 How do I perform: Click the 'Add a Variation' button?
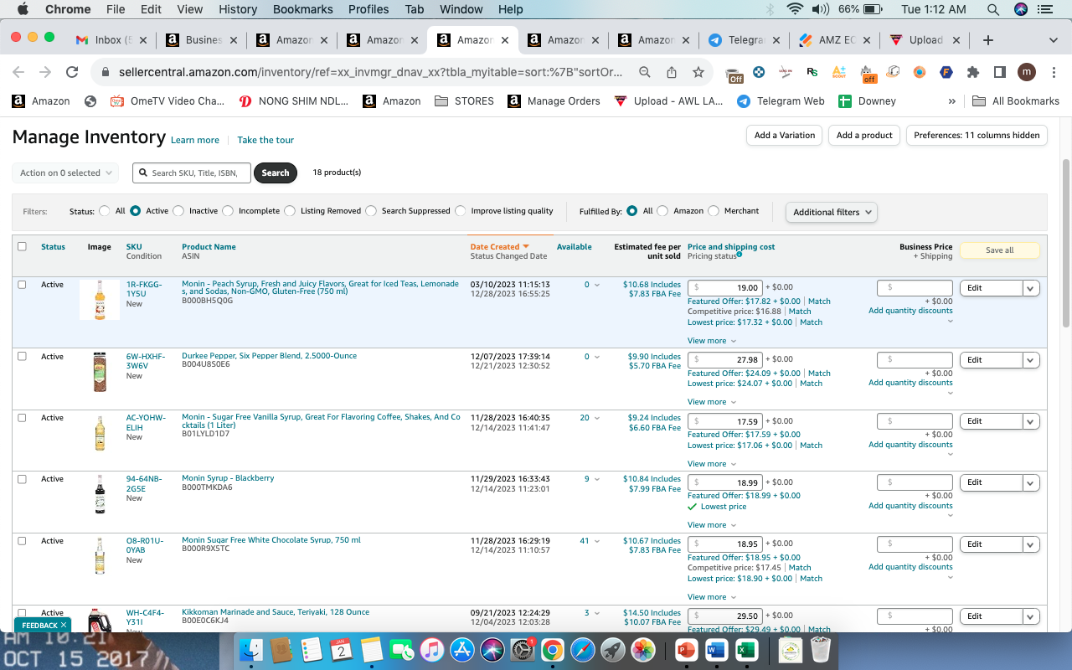785,135
